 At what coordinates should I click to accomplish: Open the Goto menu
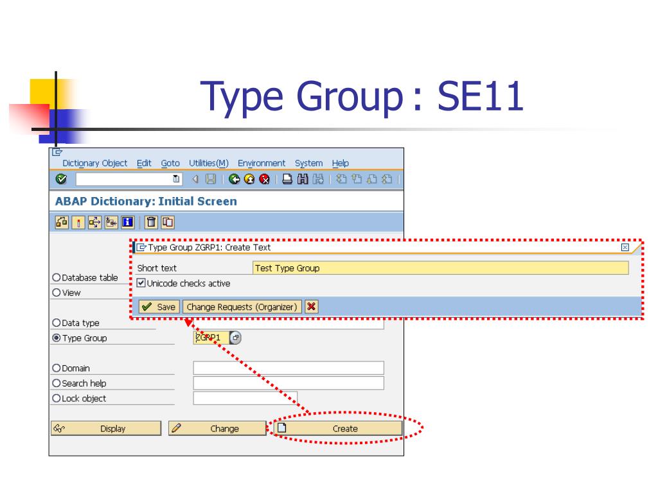click(170, 163)
